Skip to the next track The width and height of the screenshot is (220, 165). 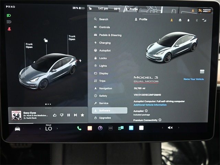tap(76, 115)
